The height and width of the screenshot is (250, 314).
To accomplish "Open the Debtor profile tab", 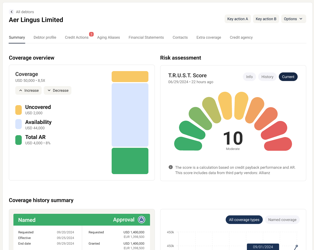I will pyautogui.click(x=45, y=38).
